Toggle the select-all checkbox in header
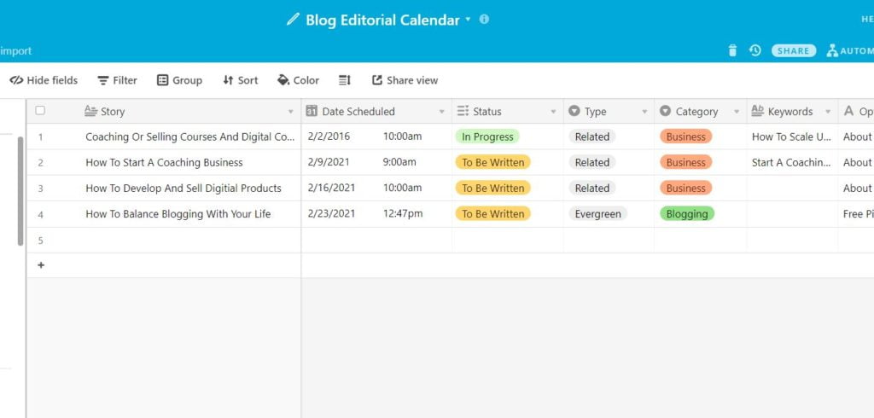This screenshot has height=418, width=874. [x=40, y=111]
